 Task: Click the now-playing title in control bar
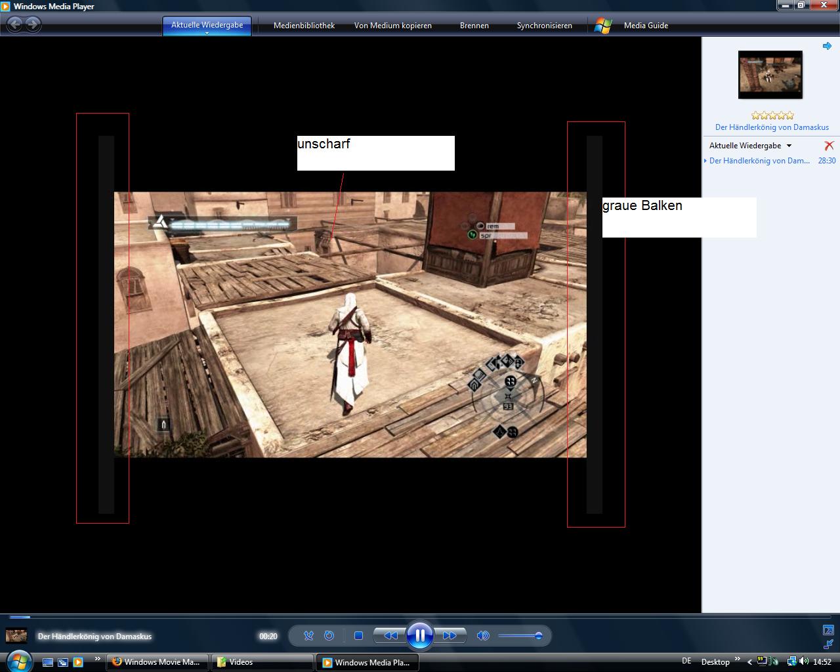[x=94, y=636]
